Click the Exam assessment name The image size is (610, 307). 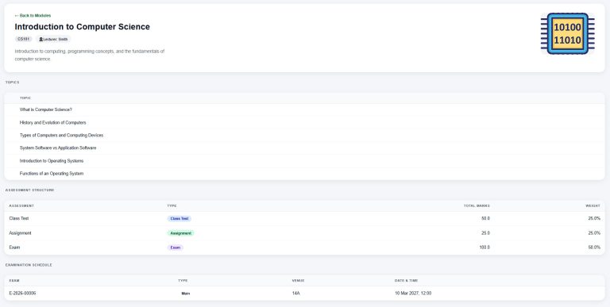coord(14,248)
